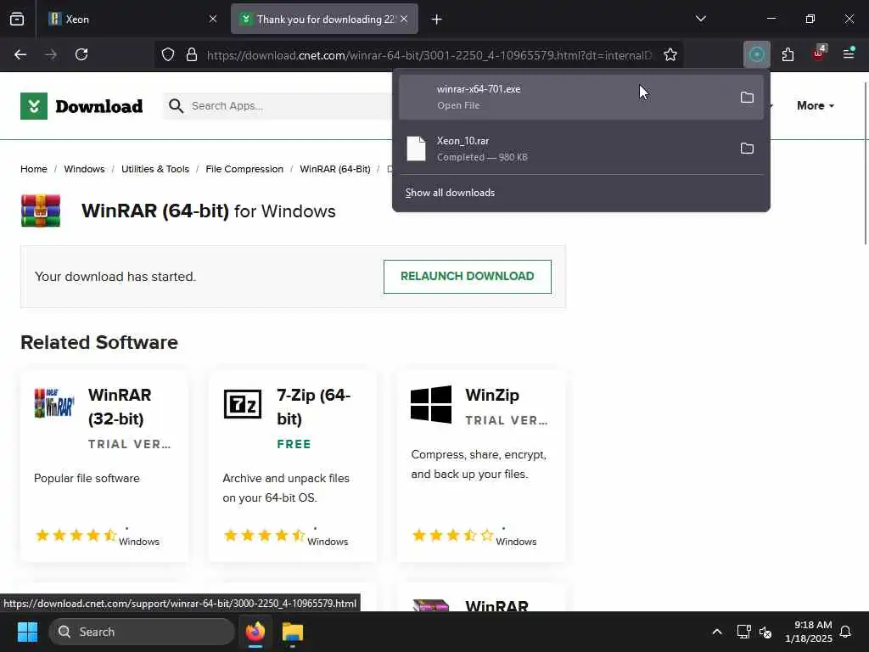Click the padlock site information icon
This screenshot has height=652, width=869.
[192, 54]
